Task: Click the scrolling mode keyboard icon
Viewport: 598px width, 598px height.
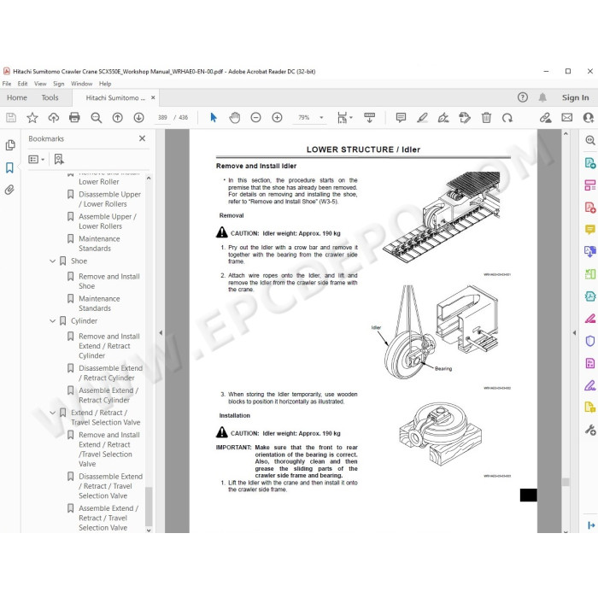Action: [x=370, y=118]
